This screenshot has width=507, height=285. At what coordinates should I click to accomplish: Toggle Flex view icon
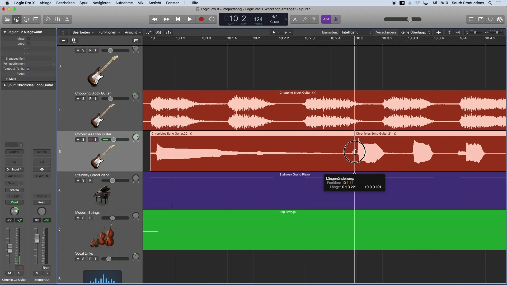point(158,32)
